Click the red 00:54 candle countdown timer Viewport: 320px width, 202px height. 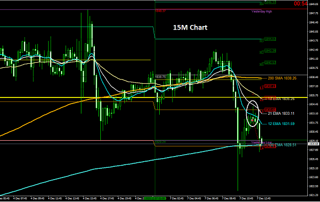coord(301,4)
